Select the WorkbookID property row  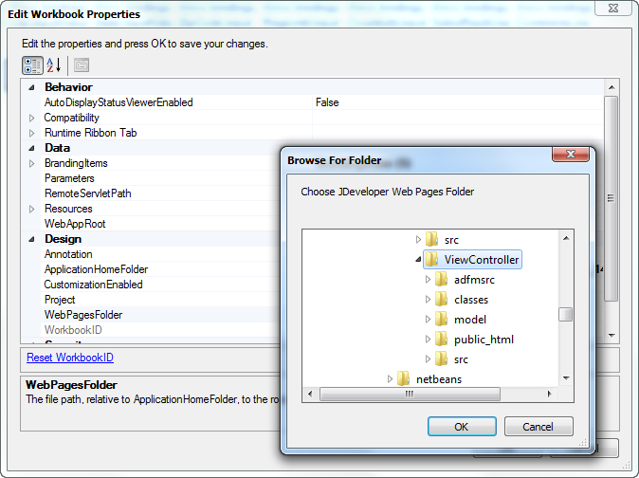(73, 330)
